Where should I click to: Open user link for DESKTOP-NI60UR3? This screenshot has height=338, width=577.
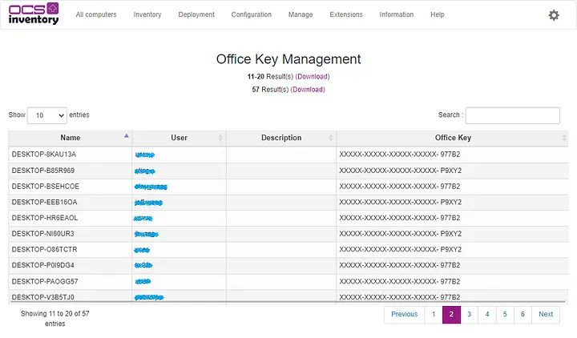coord(147,235)
